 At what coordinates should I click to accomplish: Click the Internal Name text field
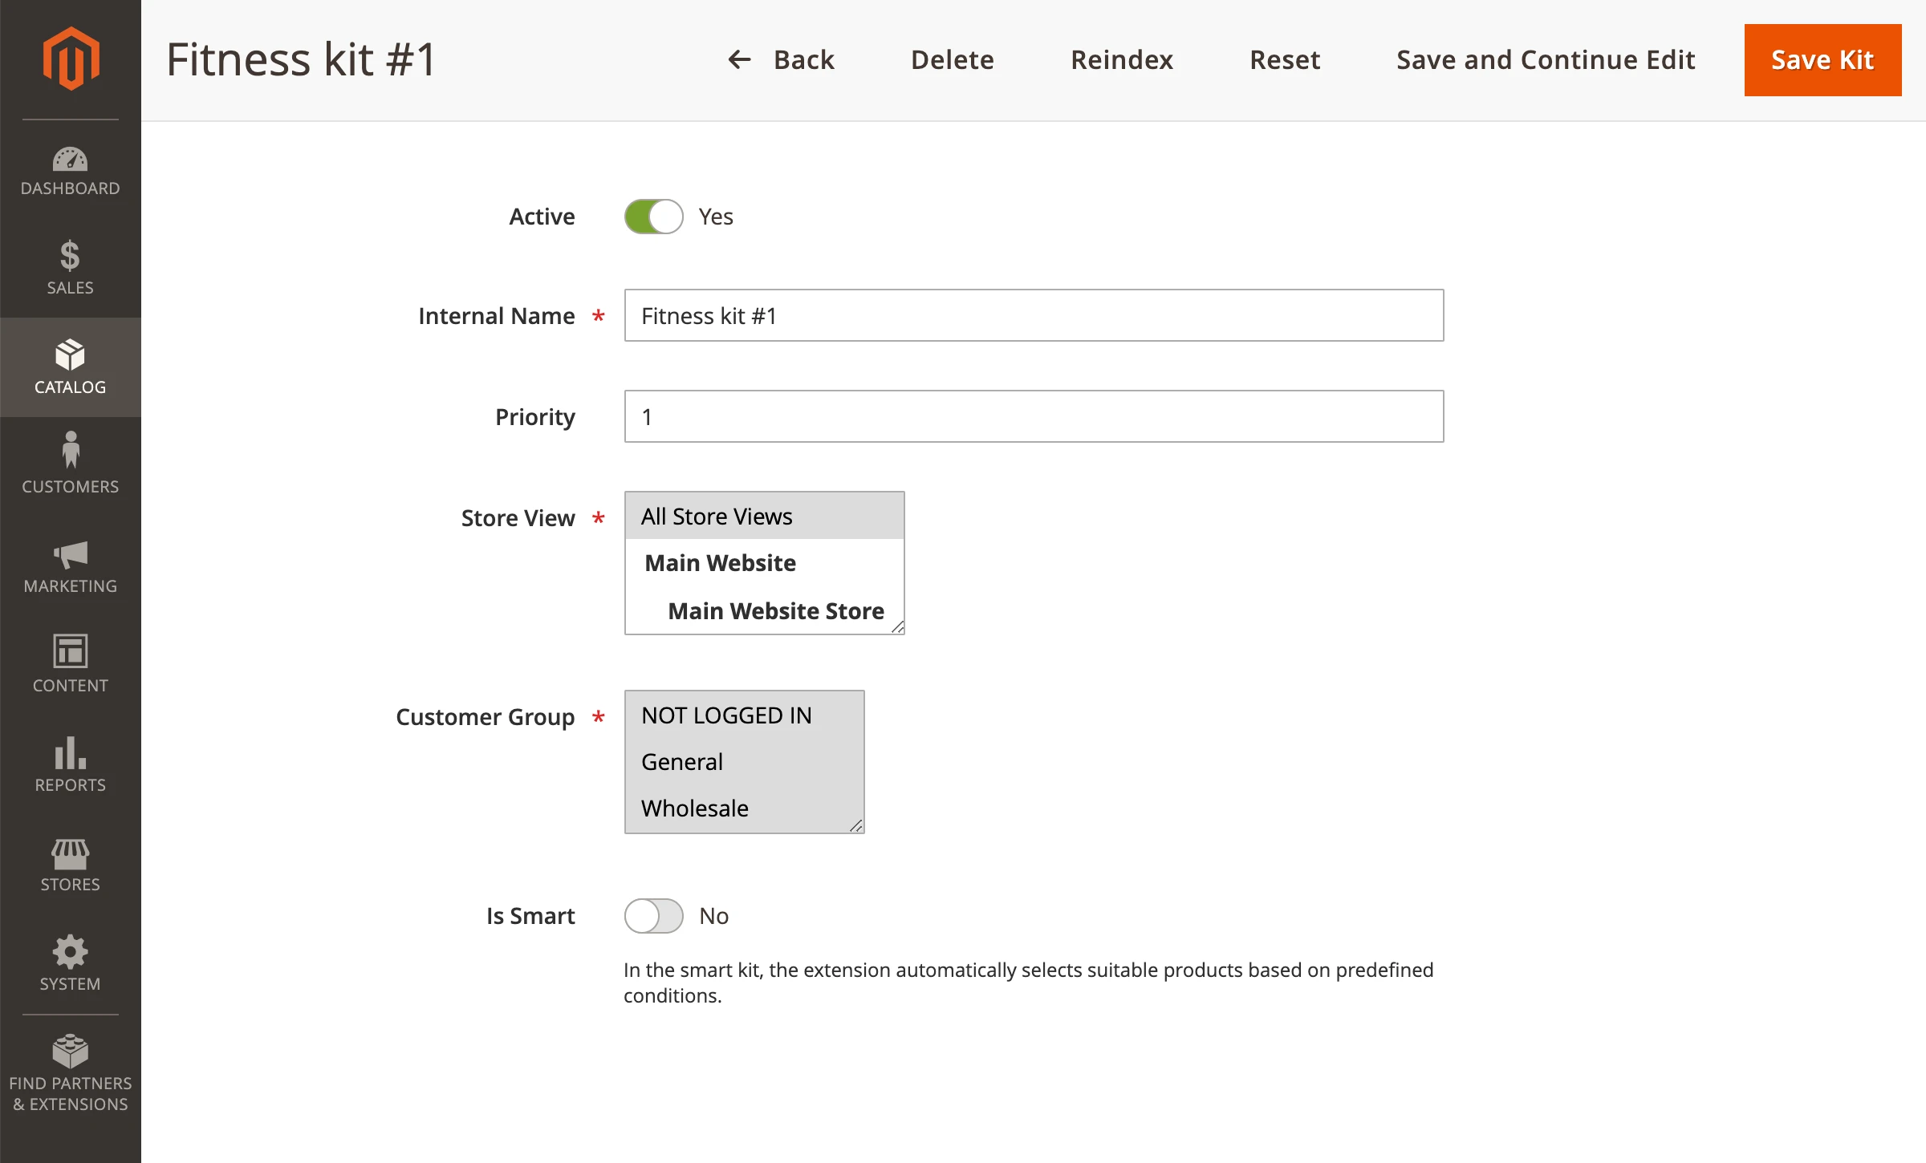tap(1034, 316)
